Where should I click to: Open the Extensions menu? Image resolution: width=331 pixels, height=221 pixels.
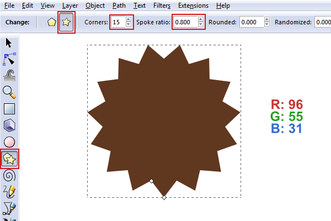pyautogui.click(x=193, y=6)
